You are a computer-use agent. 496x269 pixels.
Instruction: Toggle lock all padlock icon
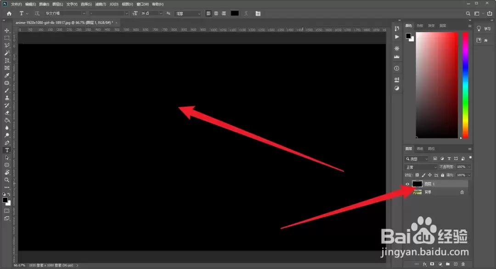(x=443, y=175)
